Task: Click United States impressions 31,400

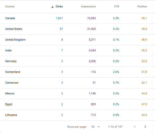Action: [x=91, y=29]
